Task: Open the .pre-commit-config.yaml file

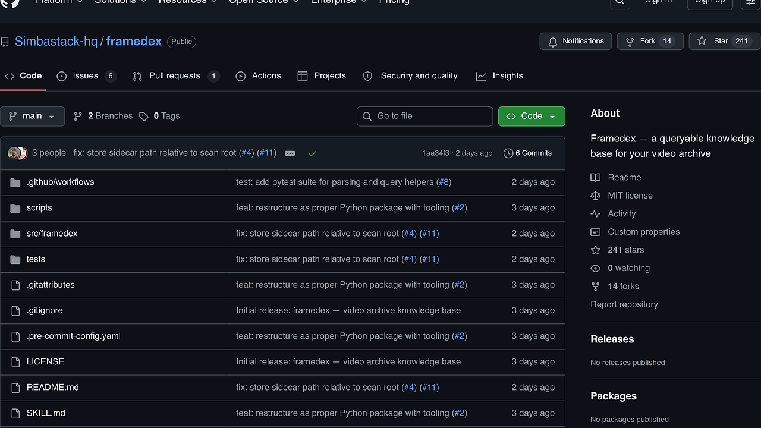Action: click(x=74, y=336)
